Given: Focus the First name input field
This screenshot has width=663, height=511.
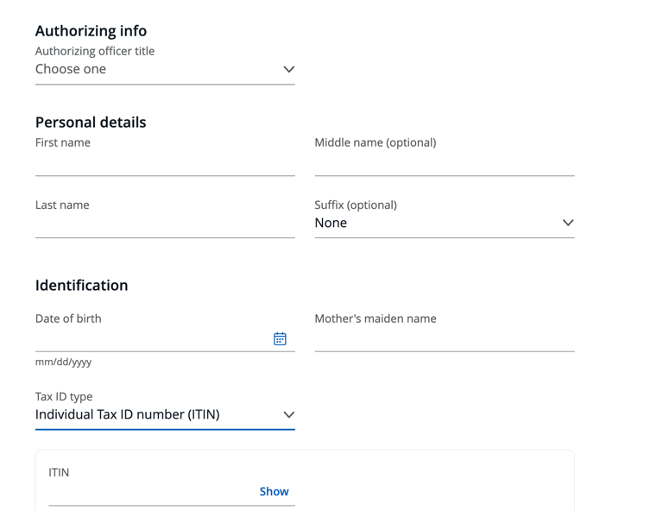Looking at the screenshot, I should pos(164,164).
